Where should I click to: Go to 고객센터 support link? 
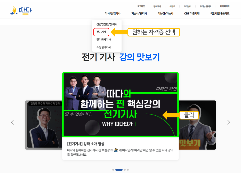click(x=188, y=6)
